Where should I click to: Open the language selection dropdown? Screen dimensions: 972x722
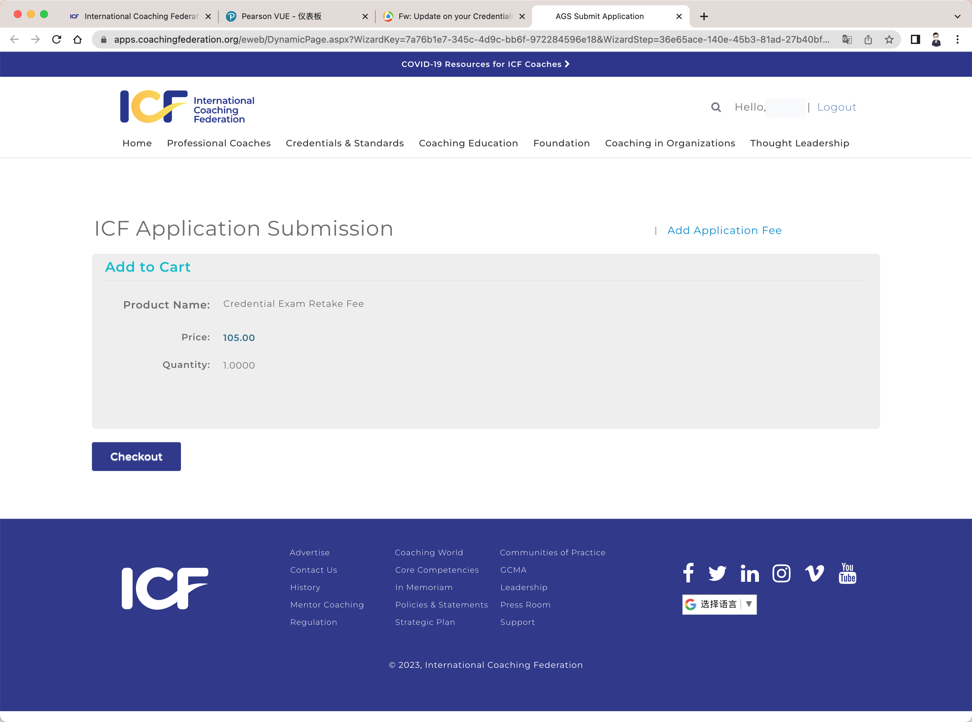719,605
